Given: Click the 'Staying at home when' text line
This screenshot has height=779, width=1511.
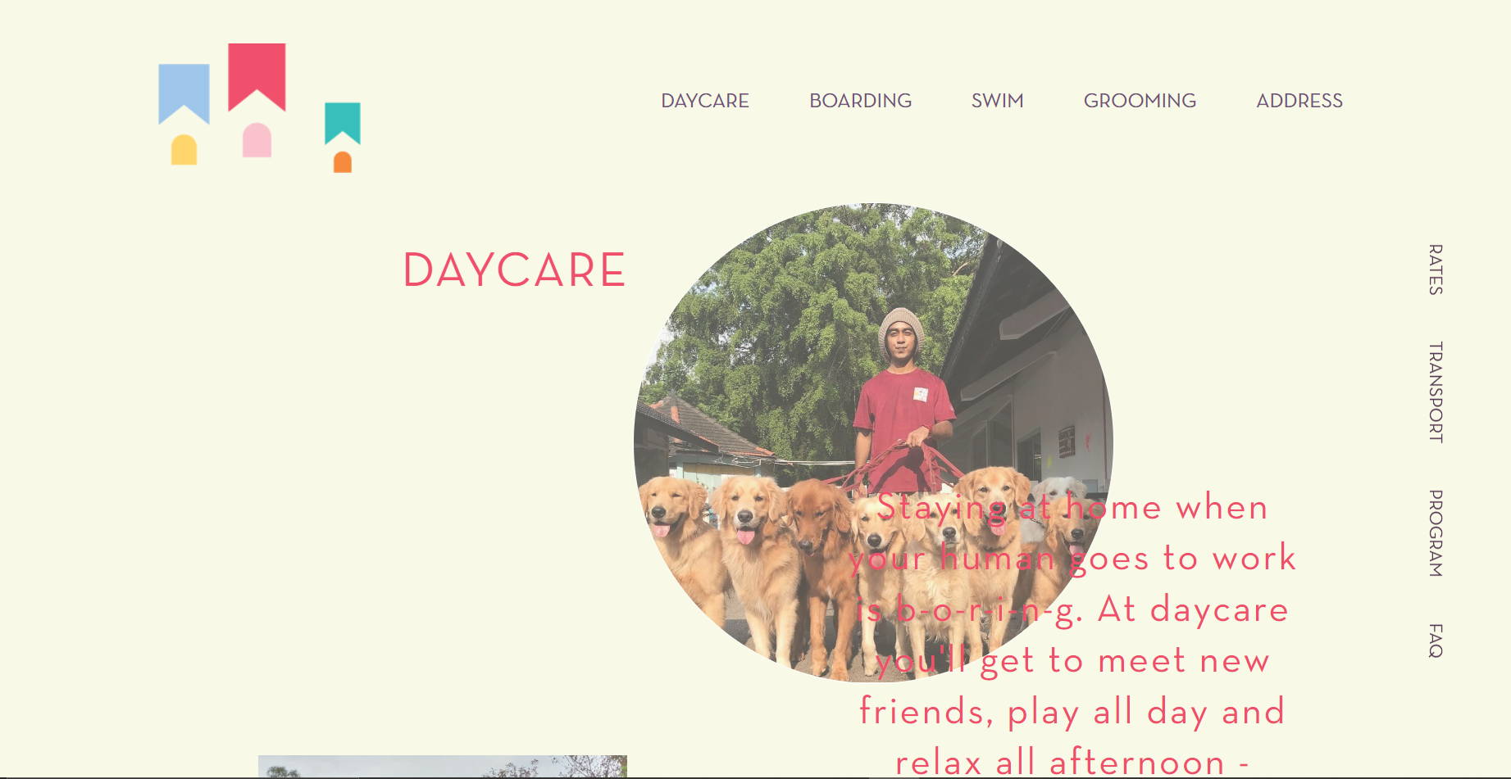Looking at the screenshot, I should click(1072, 508).
